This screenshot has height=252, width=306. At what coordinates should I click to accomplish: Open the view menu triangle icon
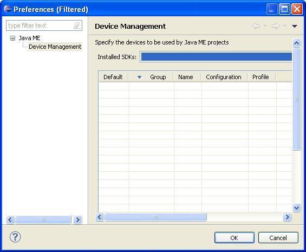pos(295,26)
